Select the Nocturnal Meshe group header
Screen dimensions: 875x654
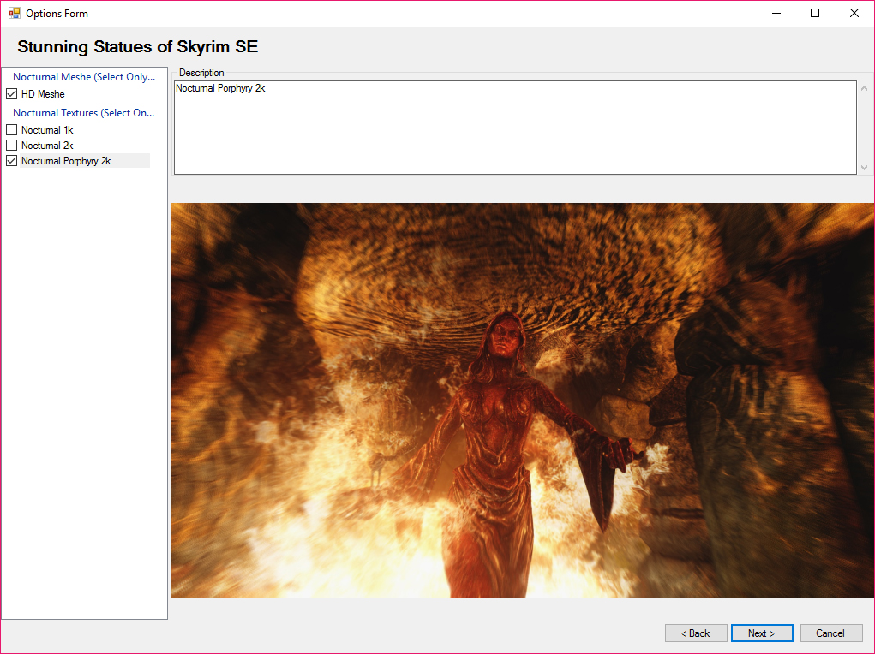[x=84, y=77]
